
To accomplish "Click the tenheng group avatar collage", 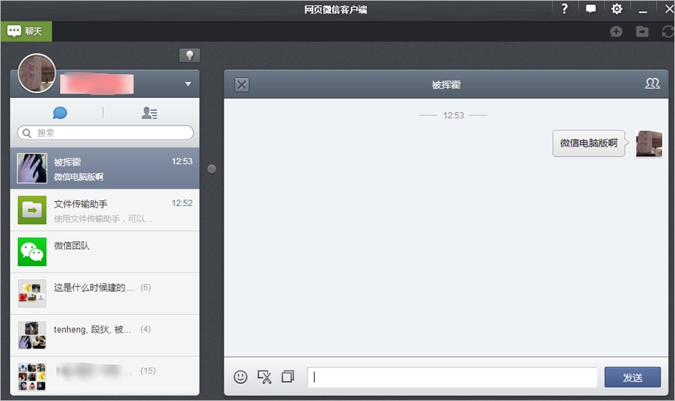I will coord(32,335).
